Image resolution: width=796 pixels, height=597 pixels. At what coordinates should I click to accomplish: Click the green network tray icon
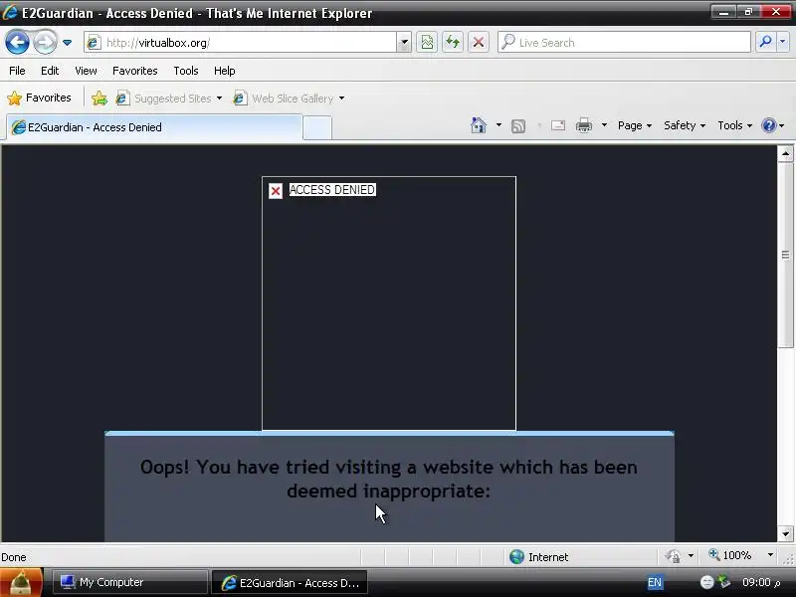pos(725,582)
